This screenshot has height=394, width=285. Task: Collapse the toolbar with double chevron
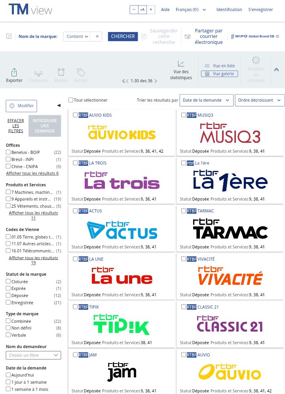276,70
